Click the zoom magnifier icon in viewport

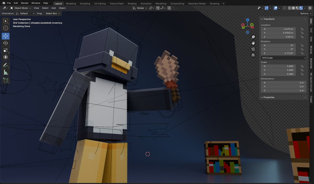tap(253, 37)
